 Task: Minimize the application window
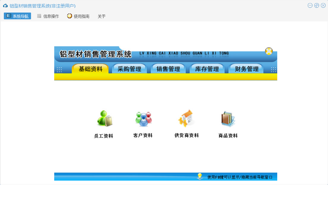310,5
